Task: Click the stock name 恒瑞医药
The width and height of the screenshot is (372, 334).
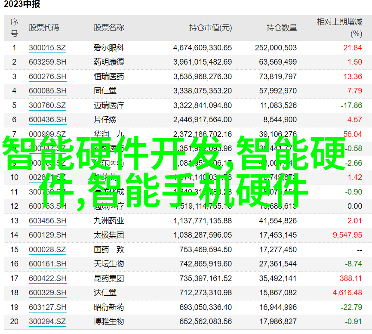Action: (109, 77)
